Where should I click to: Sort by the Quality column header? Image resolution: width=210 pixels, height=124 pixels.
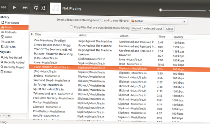[178, 37]
